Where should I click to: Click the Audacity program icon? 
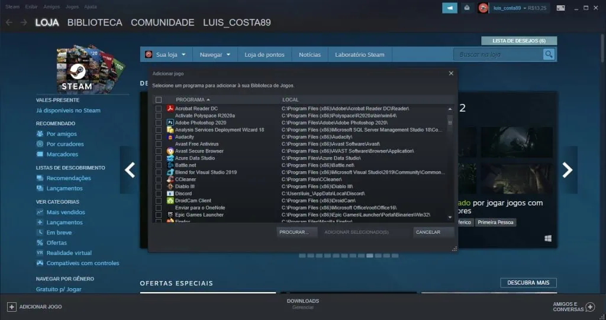[x=170, y=137]
